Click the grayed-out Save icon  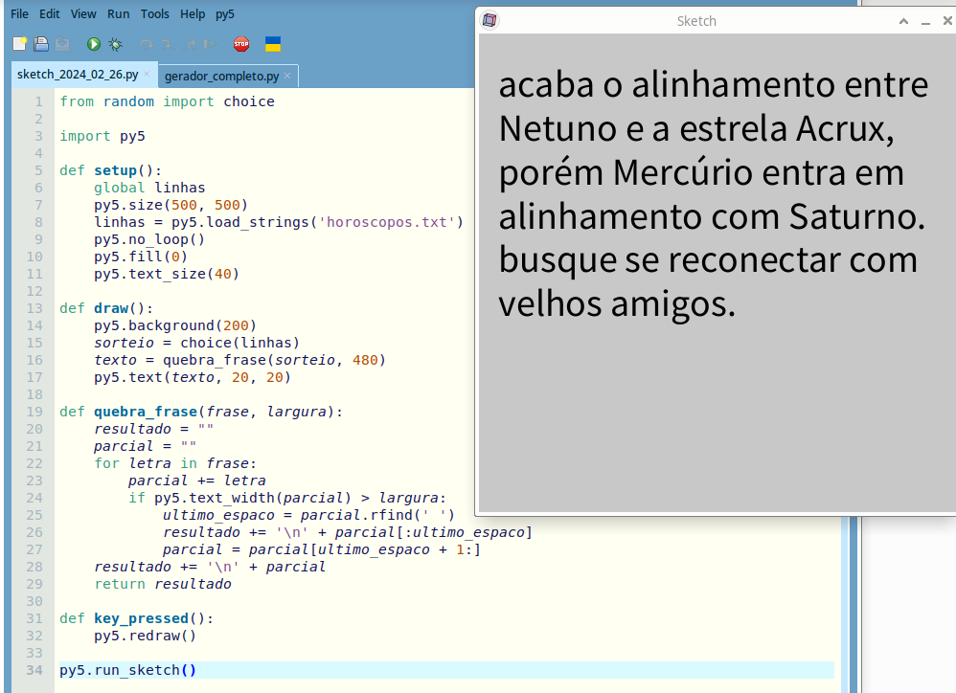point(62,44)
